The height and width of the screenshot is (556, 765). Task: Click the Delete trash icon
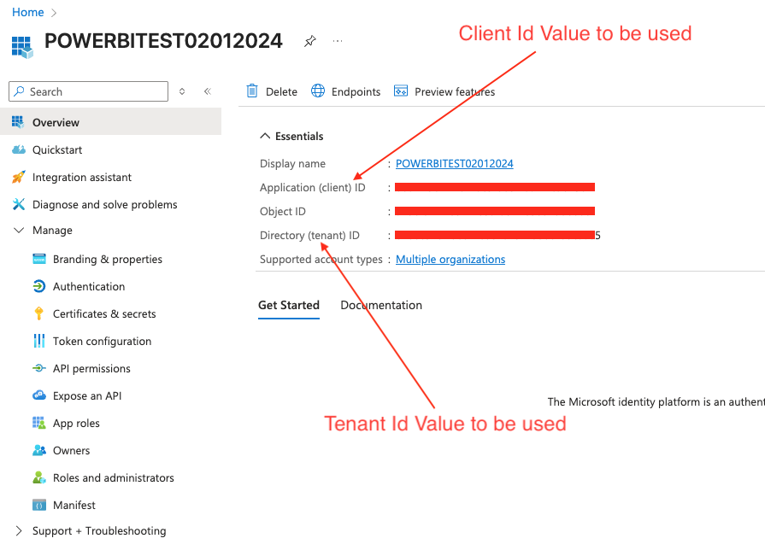(252, 91)
